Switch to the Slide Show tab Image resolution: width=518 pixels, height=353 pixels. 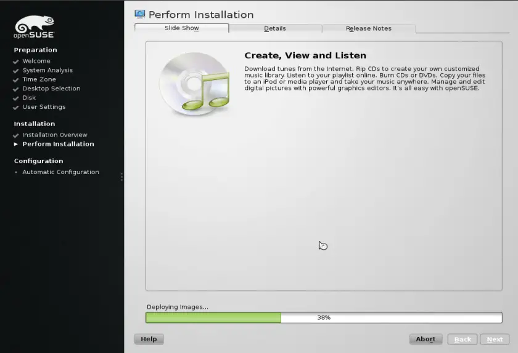[x=182, y=28]
